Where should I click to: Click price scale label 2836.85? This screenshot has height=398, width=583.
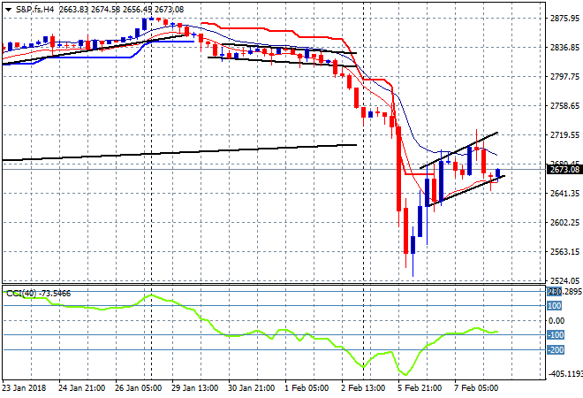click(x=564, y=47)
